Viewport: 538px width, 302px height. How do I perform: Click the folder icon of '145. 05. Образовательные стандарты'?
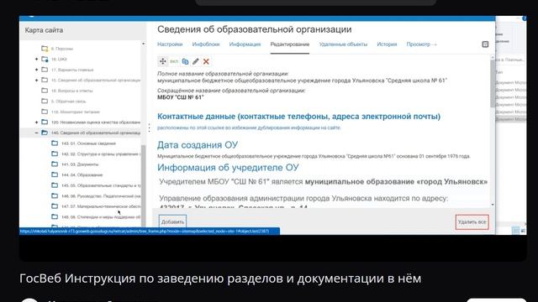pos(55,185)
